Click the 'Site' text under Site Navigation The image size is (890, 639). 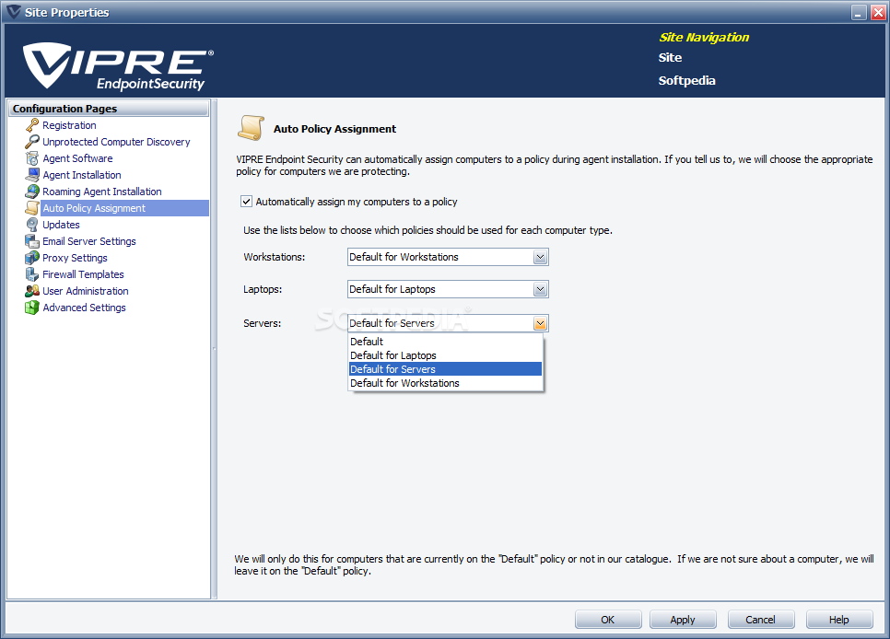[x=670, y=57]
